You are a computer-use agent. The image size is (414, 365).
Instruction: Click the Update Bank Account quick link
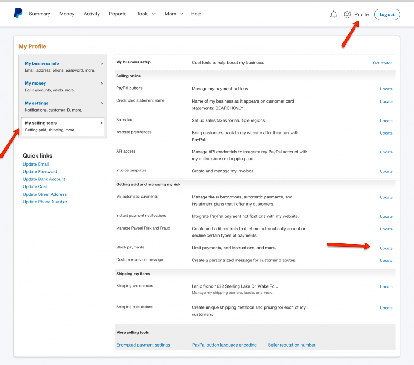point(44,179)
